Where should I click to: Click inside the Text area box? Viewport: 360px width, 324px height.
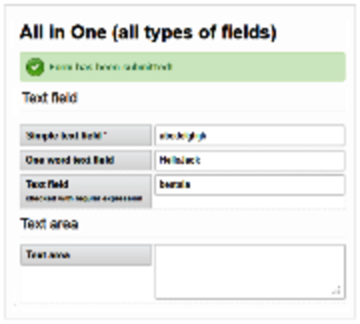click(x=250, y=272)
